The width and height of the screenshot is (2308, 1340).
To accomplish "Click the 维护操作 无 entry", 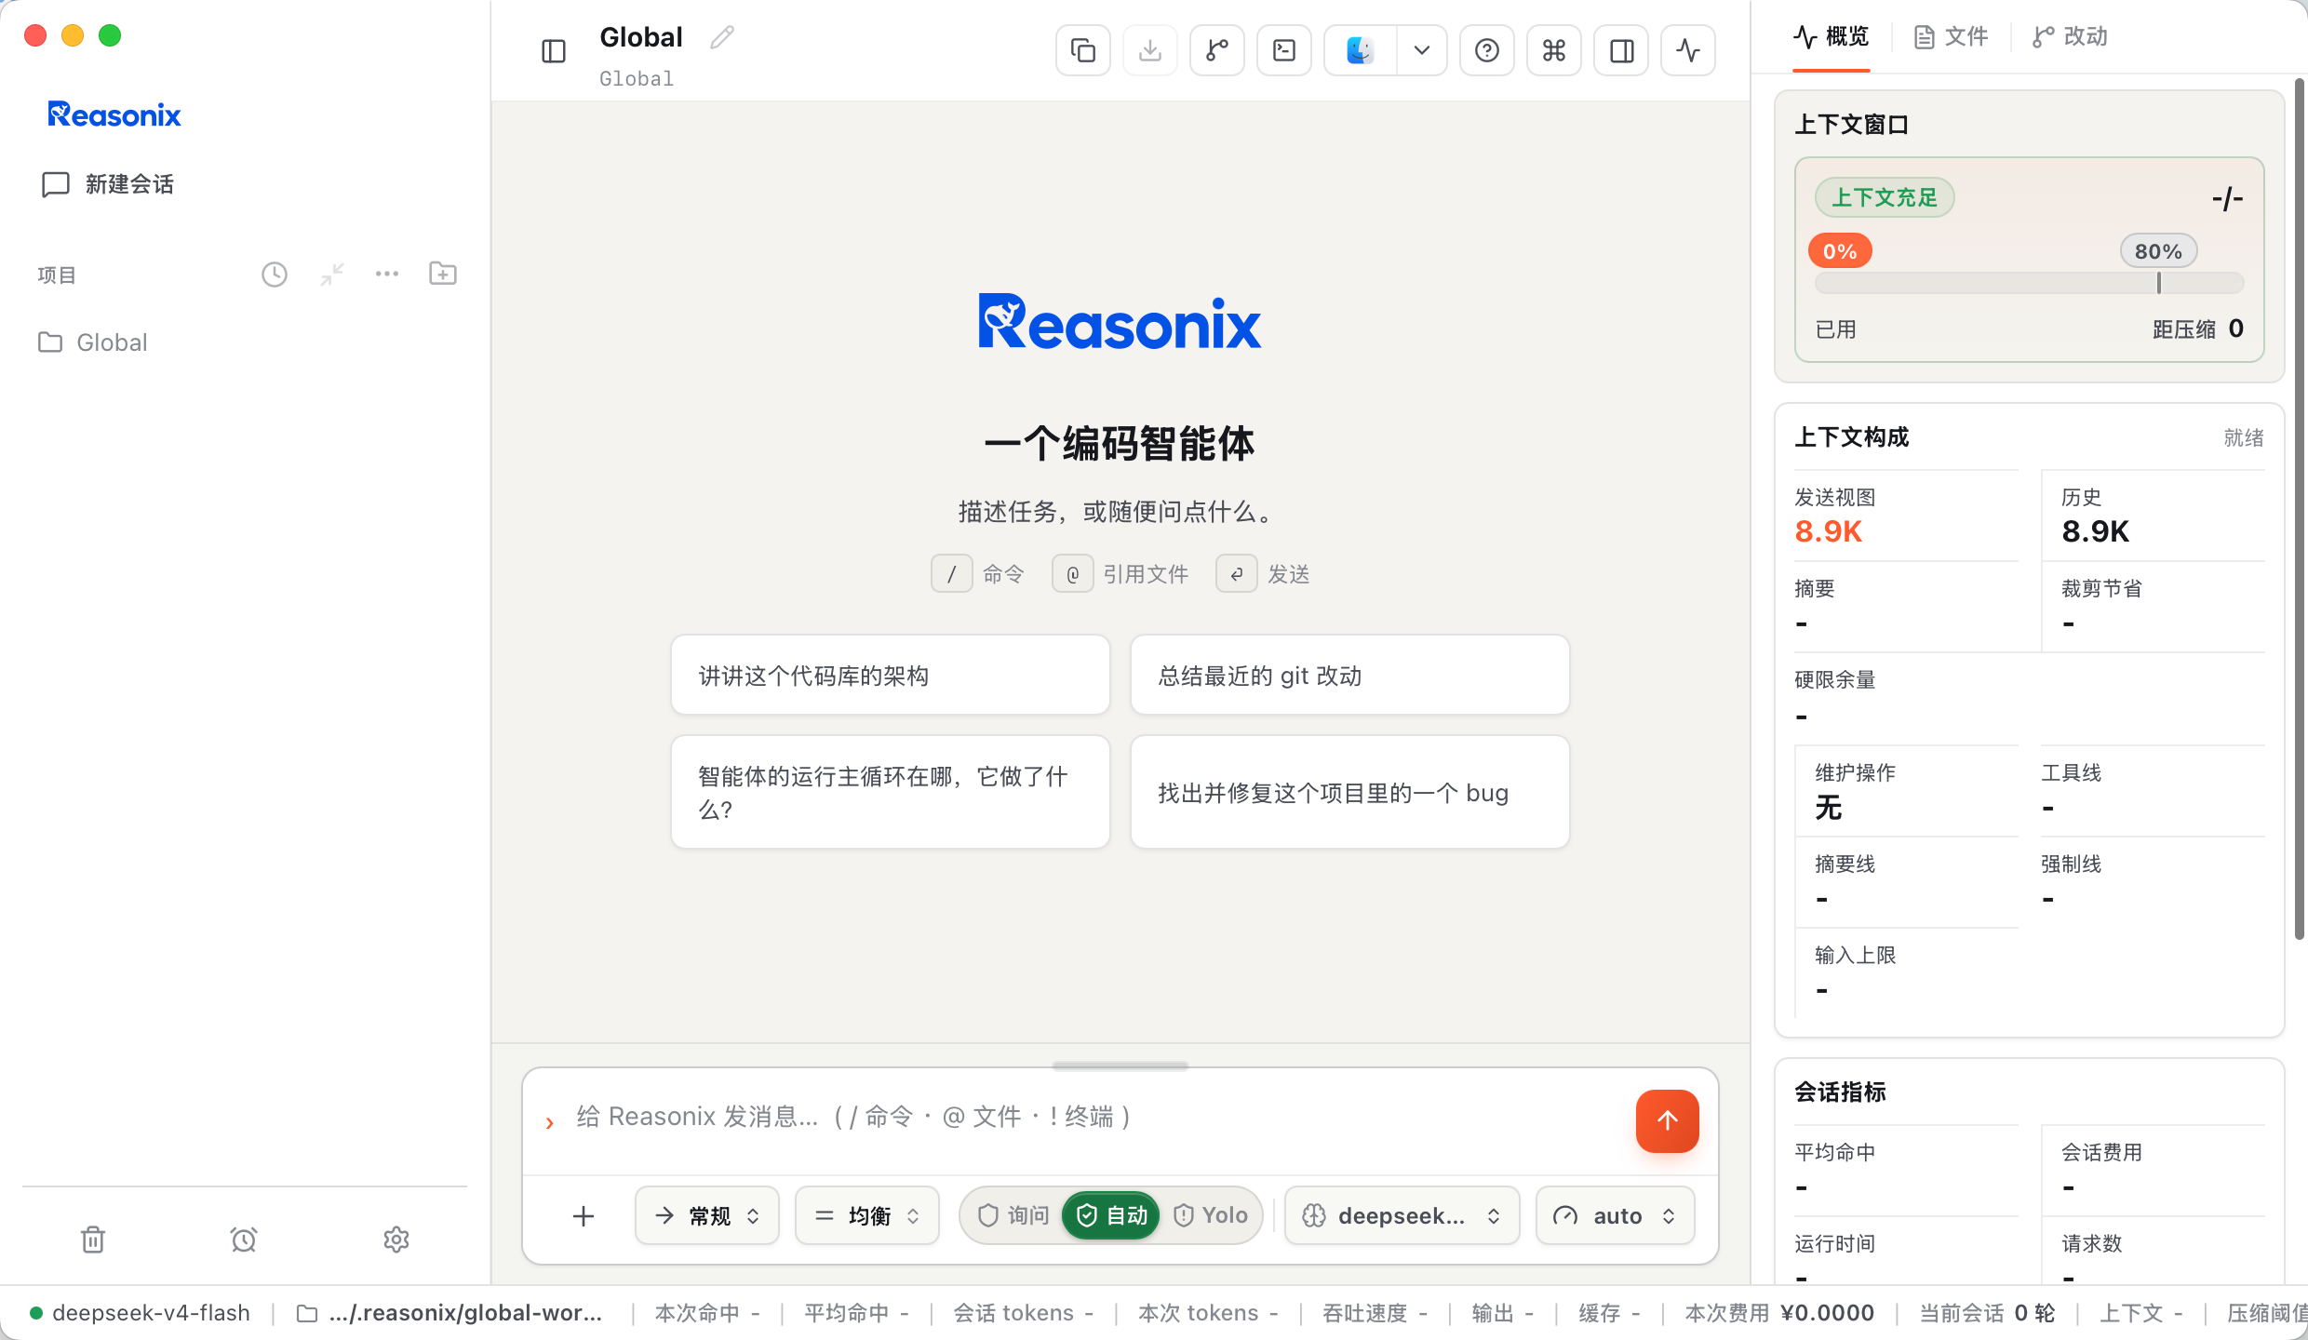I will click(1908, 792).
